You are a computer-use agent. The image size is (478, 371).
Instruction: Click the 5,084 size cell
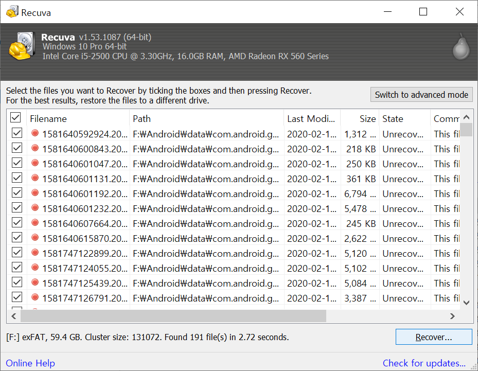click(x=360, y=284)
